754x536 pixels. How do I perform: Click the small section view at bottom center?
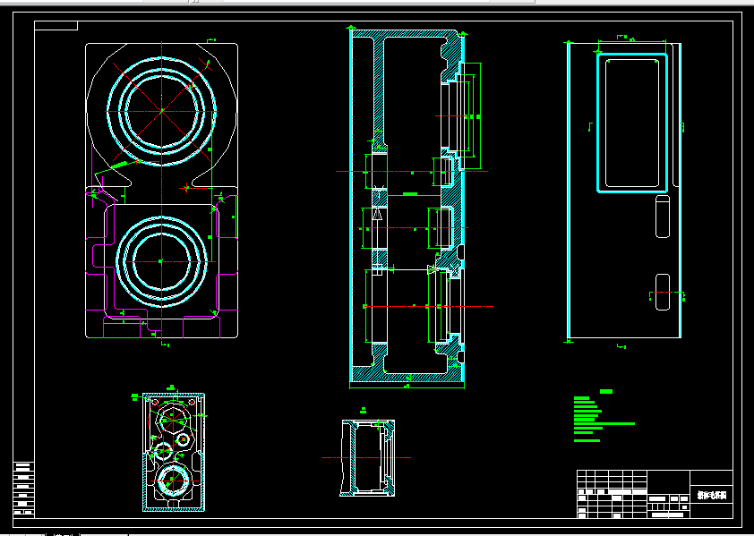[x=368, y=457]
